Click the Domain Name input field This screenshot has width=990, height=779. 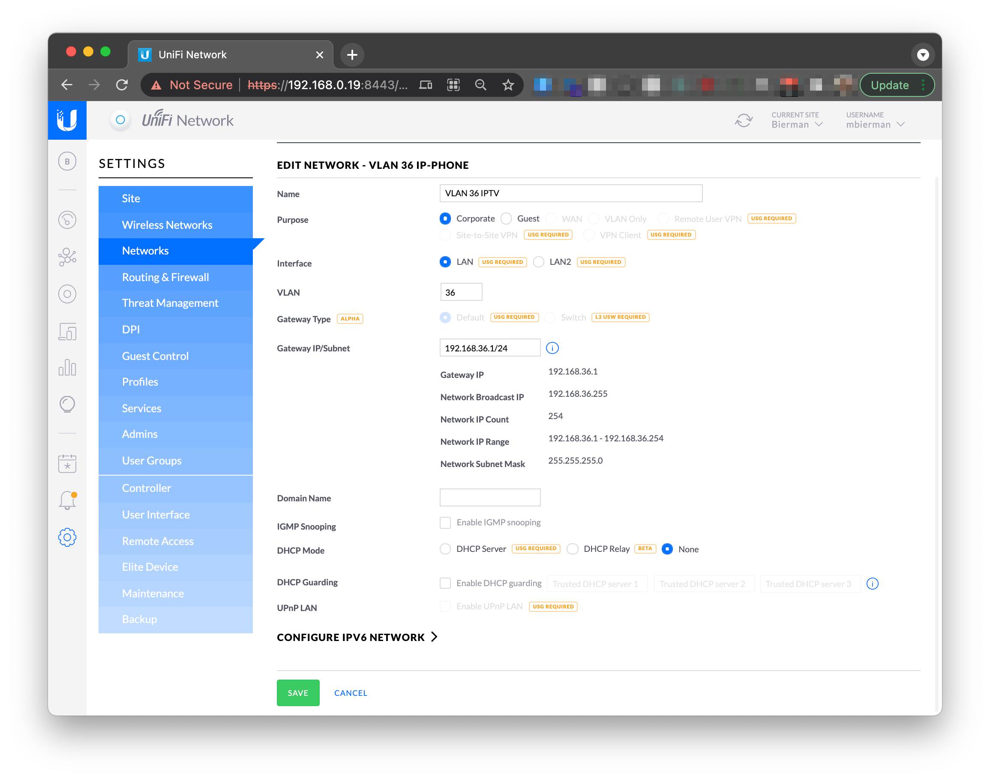click(489, 497)
